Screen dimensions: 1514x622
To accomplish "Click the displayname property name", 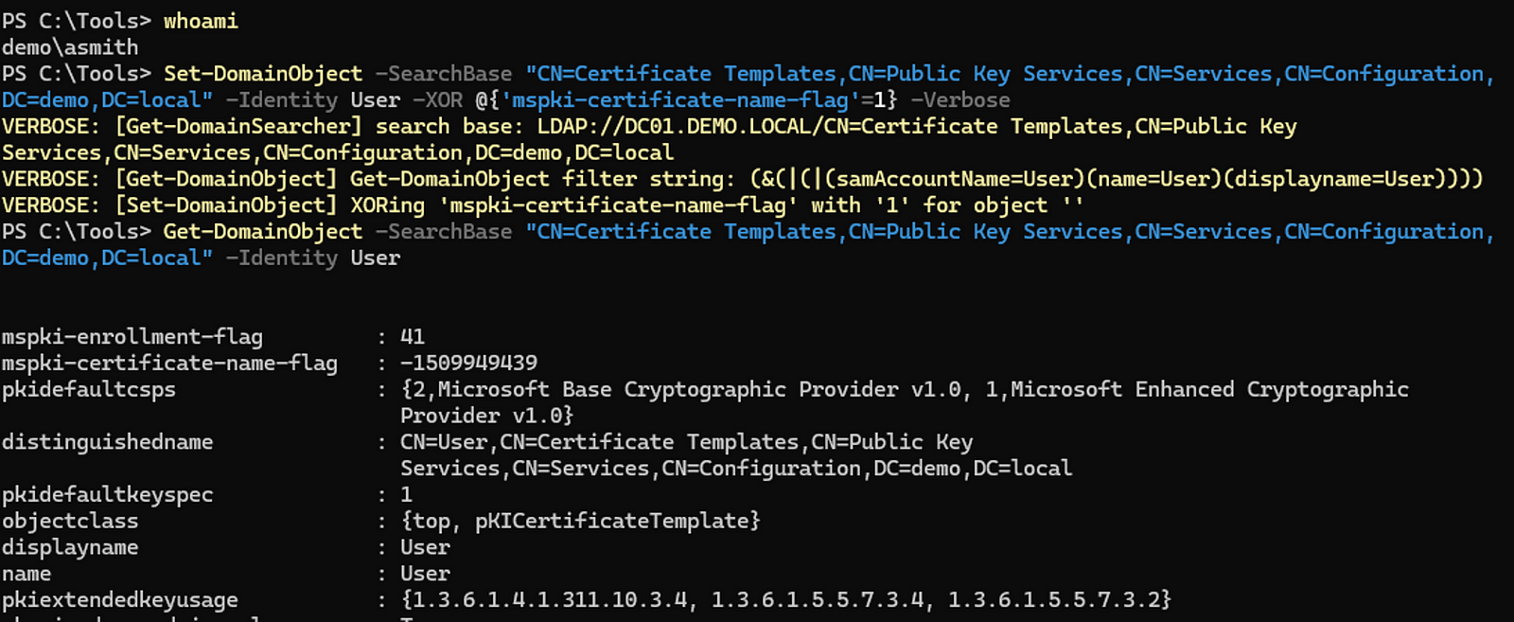I will (x=70, y=547).
